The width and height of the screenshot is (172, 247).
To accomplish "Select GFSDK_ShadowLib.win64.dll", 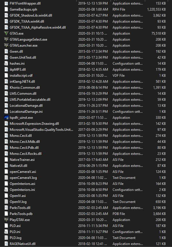I will point(31,15).
